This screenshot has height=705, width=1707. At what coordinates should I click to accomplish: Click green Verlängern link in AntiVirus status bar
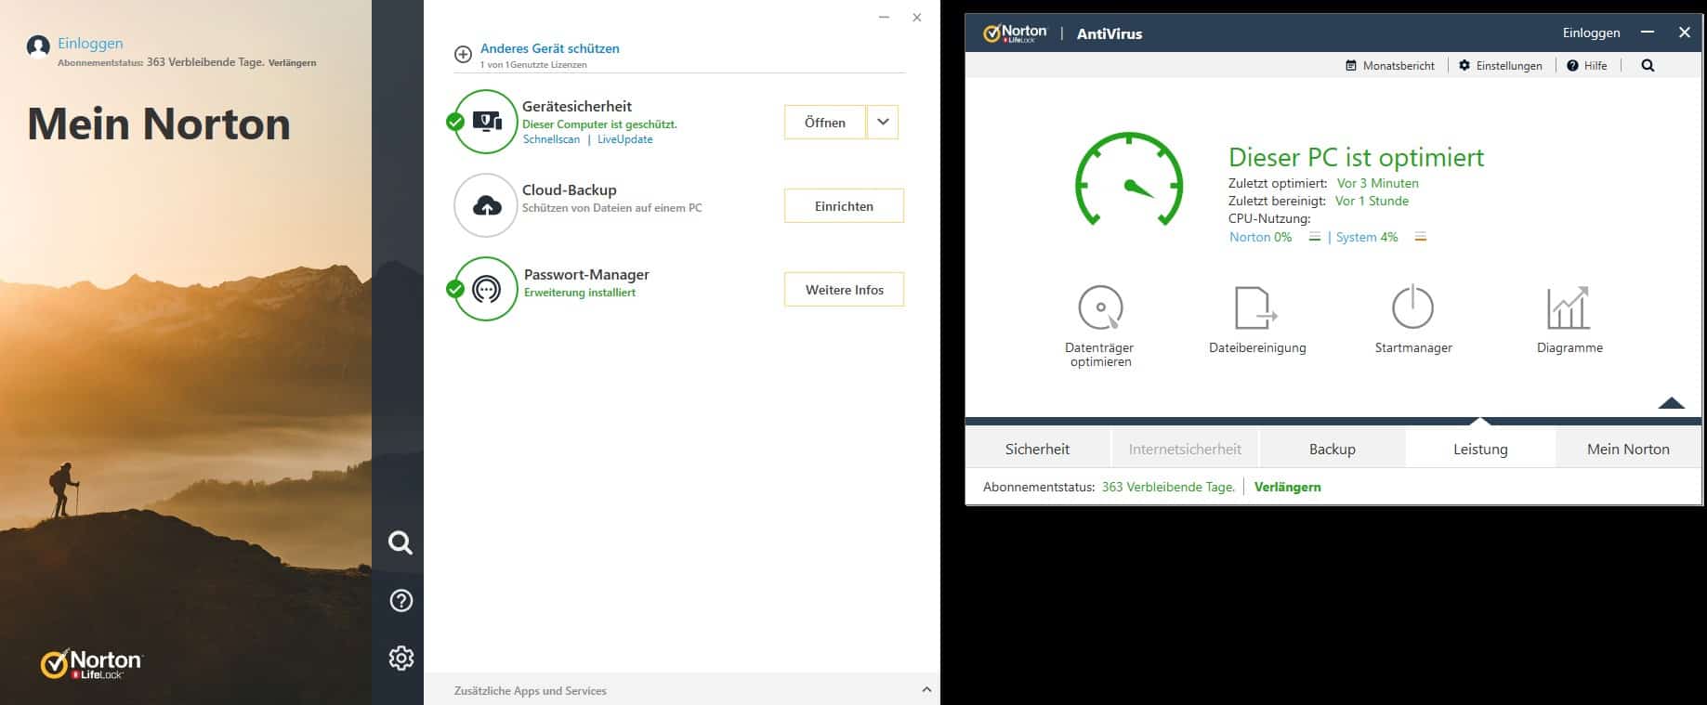1287,487
